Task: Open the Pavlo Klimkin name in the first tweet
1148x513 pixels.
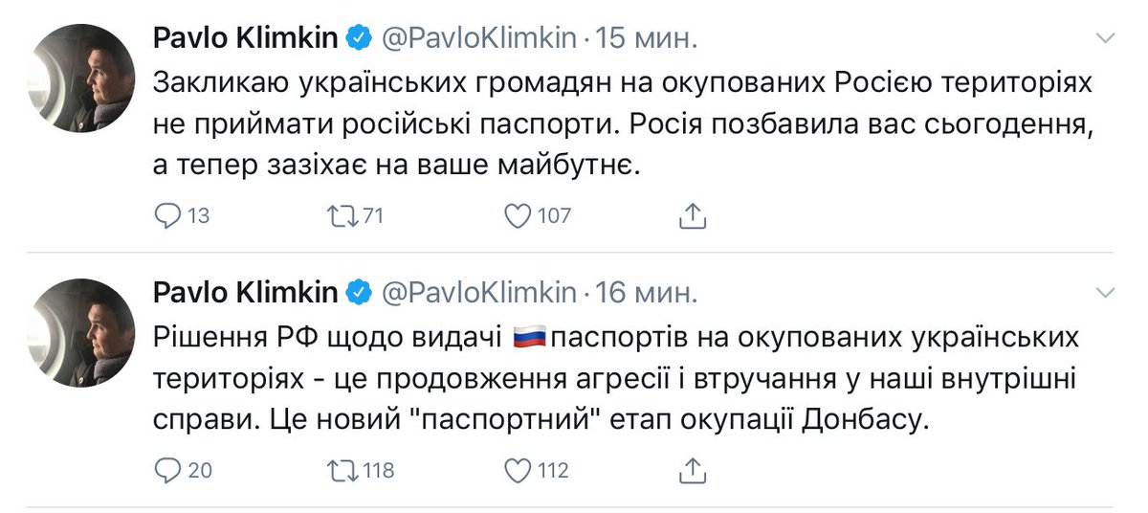Action: coord(246,38)
